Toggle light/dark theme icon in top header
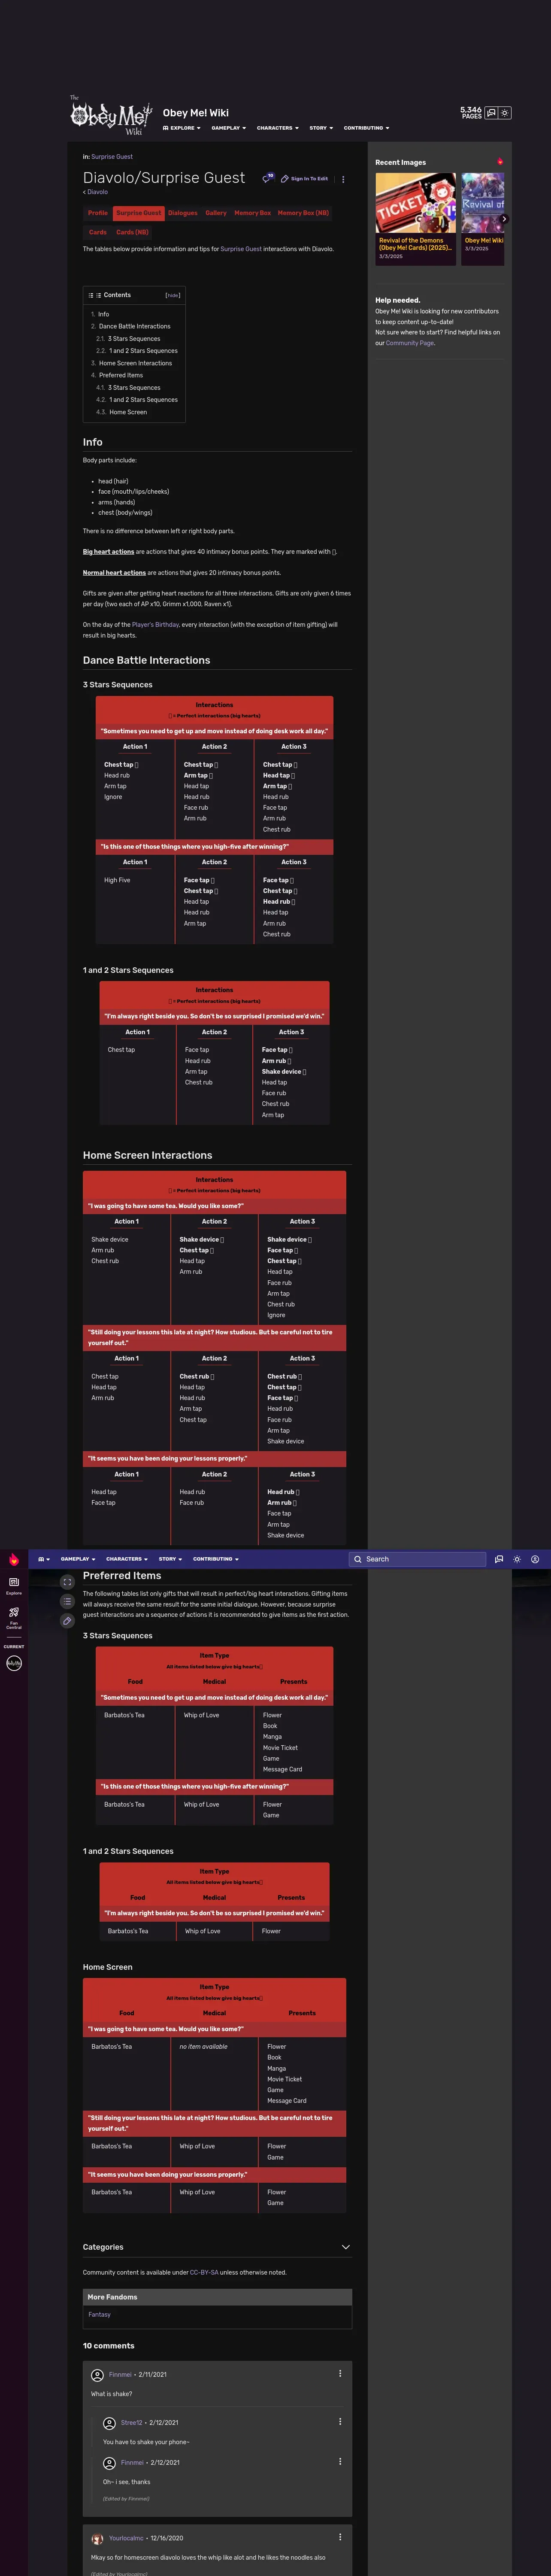551x2576 pixels. 505,113
